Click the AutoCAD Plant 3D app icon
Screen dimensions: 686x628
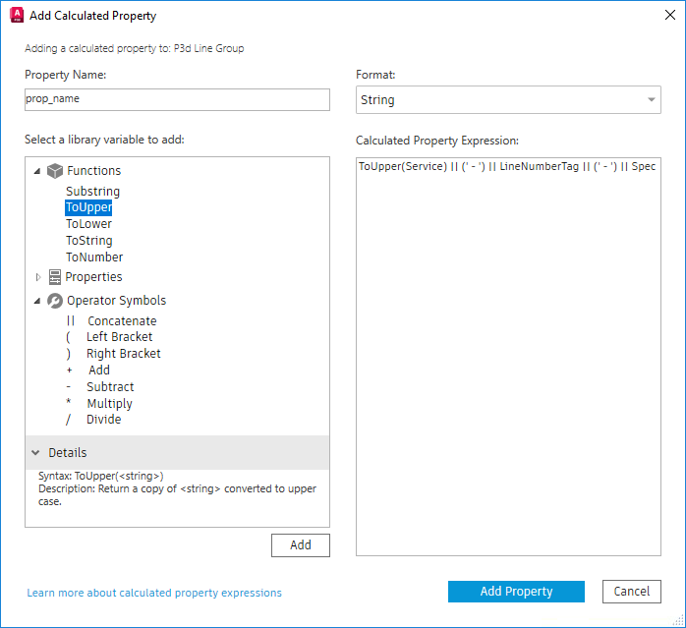coord(16,16)
